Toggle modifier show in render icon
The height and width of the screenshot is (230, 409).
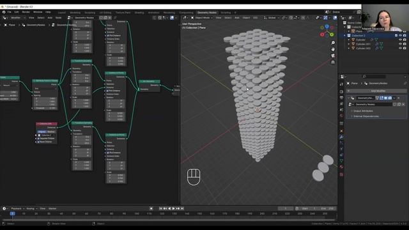(390, 98)
